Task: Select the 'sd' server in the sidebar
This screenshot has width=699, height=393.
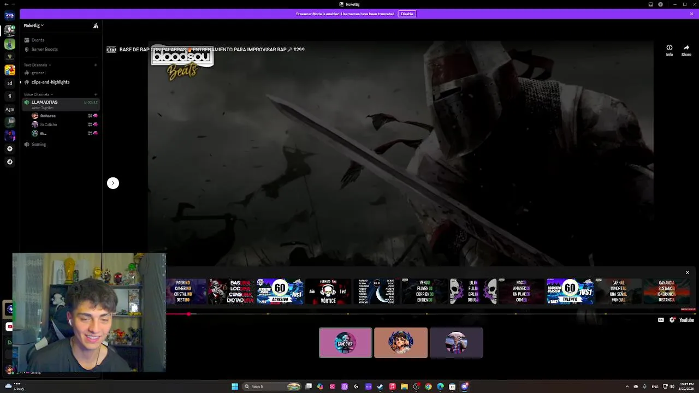Action: pyautogui.click(x=10, y=83)
